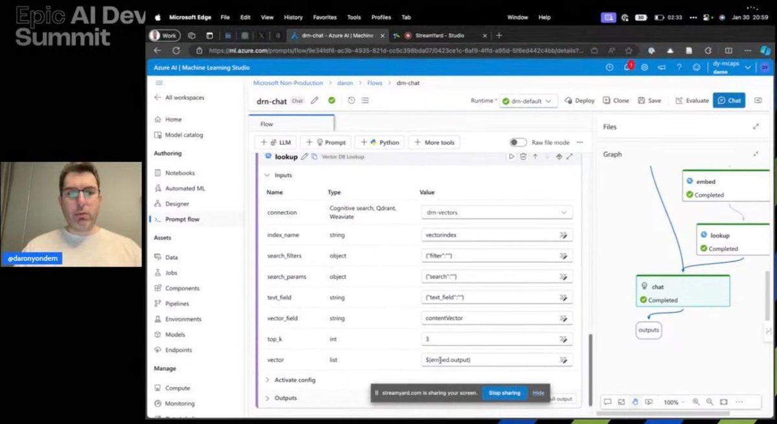Screen dimensions: 777x424
Task: Save the flow
Action: tap(649, 100)
